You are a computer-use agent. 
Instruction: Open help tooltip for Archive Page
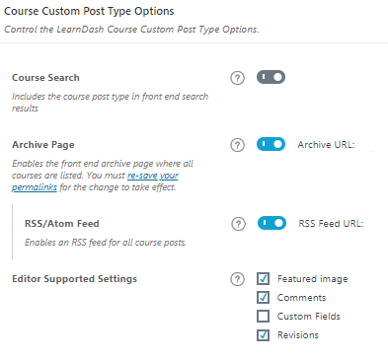pos(237,145)
